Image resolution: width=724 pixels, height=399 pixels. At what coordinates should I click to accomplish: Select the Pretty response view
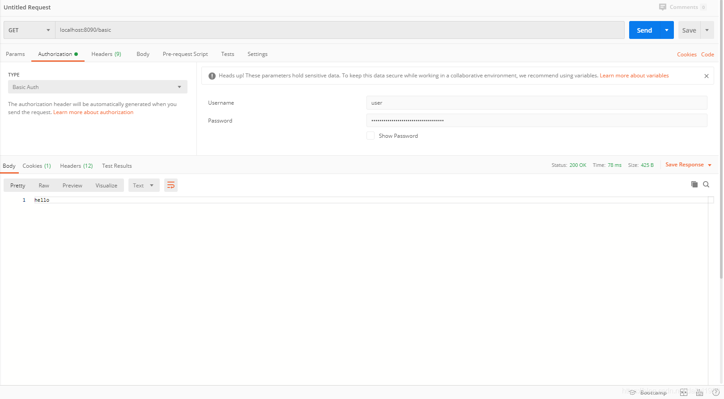coord(18,185)
